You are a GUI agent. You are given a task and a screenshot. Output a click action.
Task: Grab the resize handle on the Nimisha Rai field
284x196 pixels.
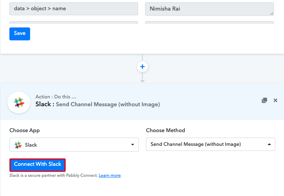click(x=272, y=14)
